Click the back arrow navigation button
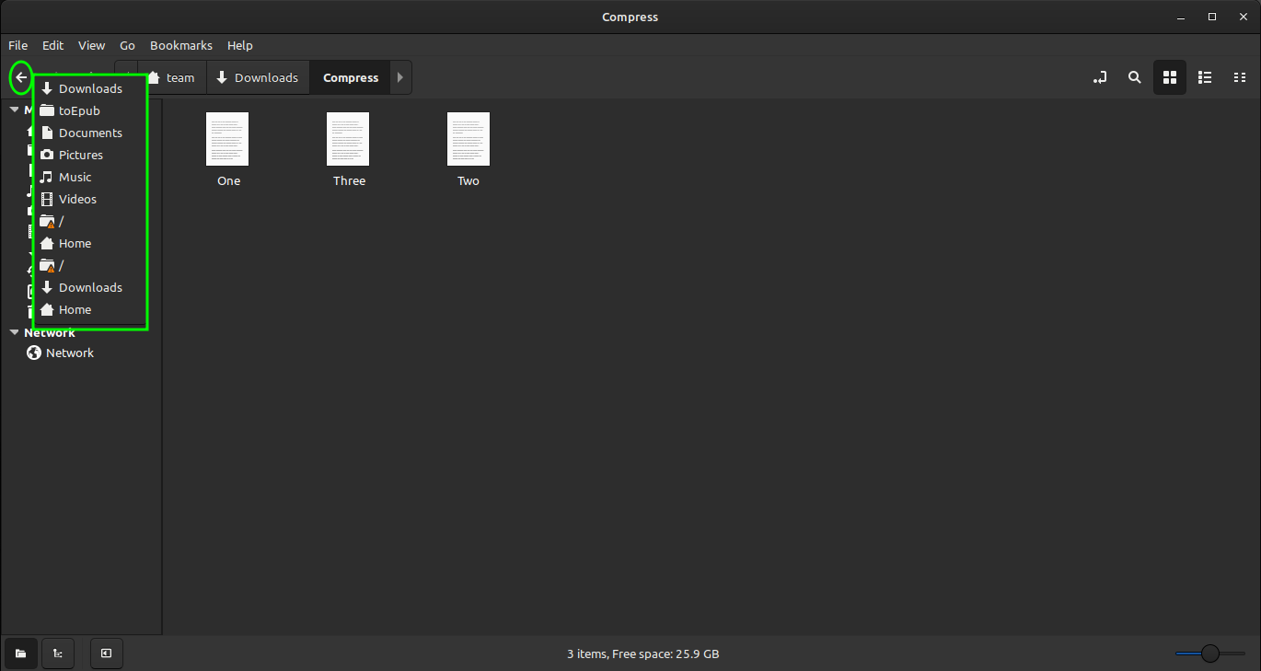The width and height of the screenshot is (1261, 671). click(21, 78)
